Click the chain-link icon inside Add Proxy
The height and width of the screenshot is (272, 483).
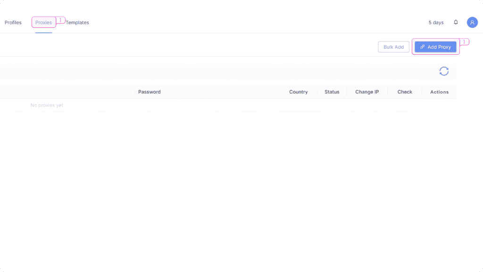coord(422,47)
